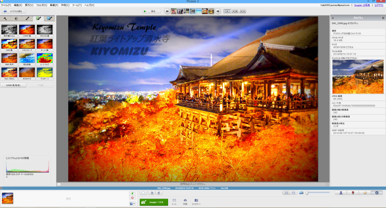Viewport: 386px width, 208px height.
Task: Open the green paintbrush effects tab
Action: 38,18
